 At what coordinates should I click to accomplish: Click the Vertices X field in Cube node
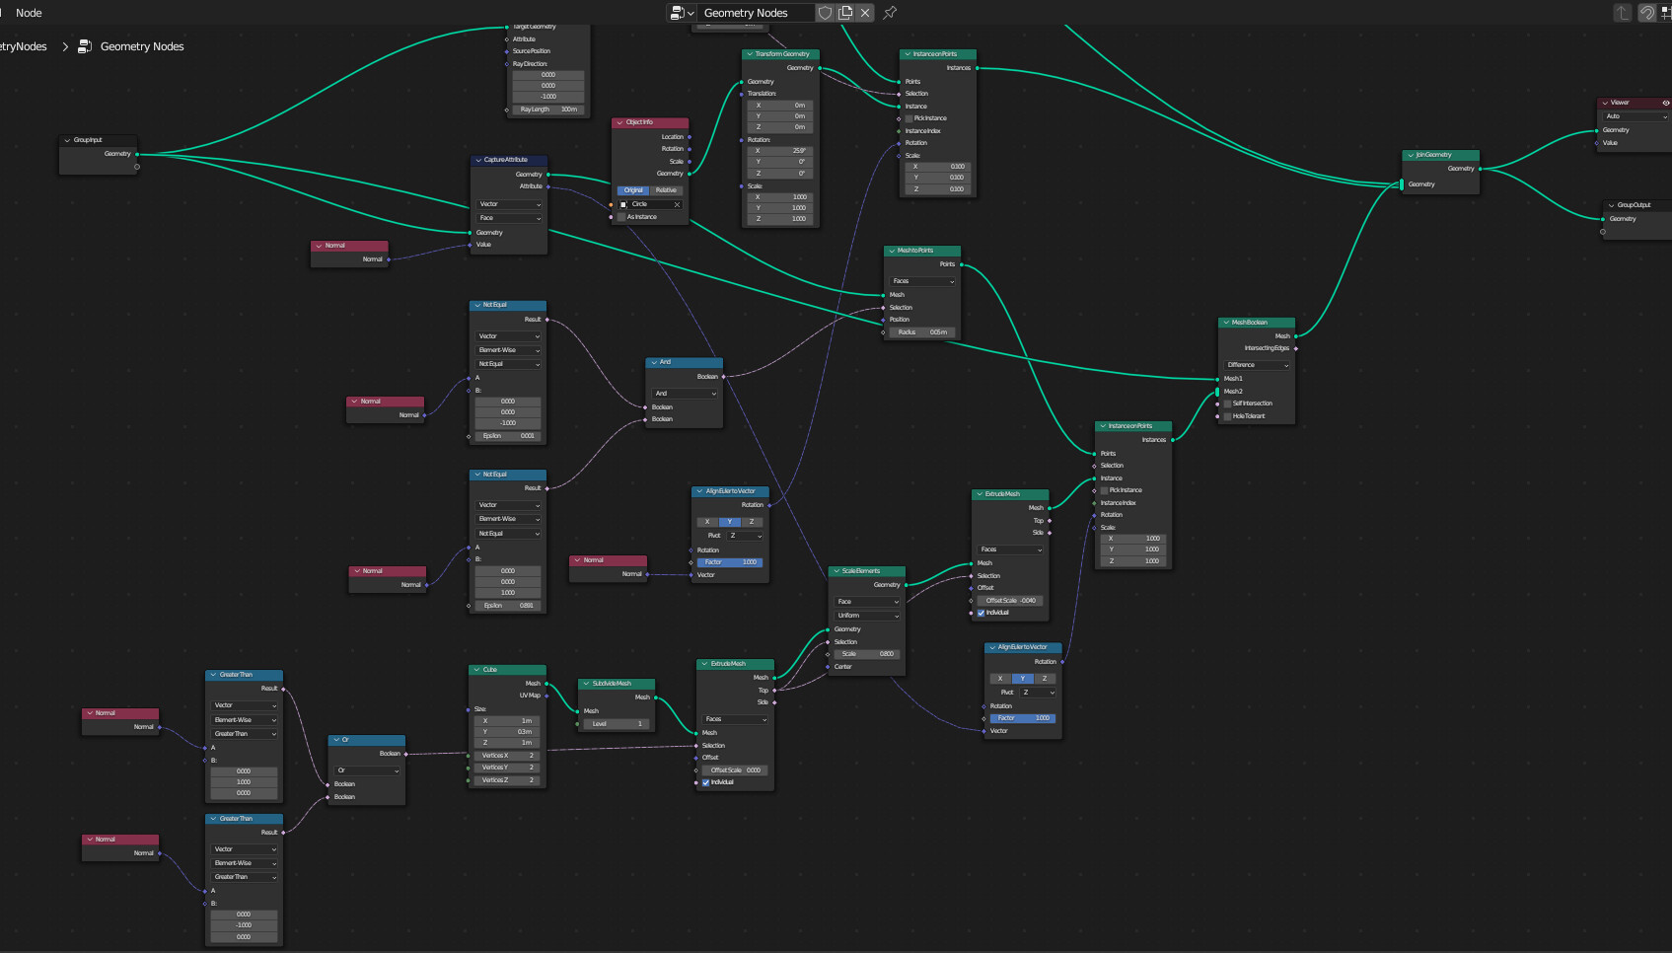(508, 756)
